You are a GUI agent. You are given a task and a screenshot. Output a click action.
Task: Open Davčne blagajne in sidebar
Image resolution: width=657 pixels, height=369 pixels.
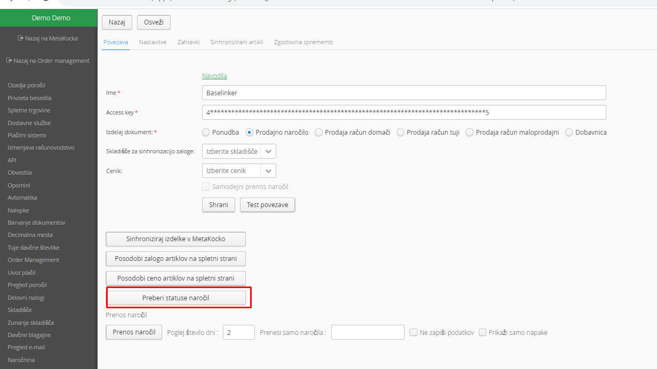(x=29, y=335)
